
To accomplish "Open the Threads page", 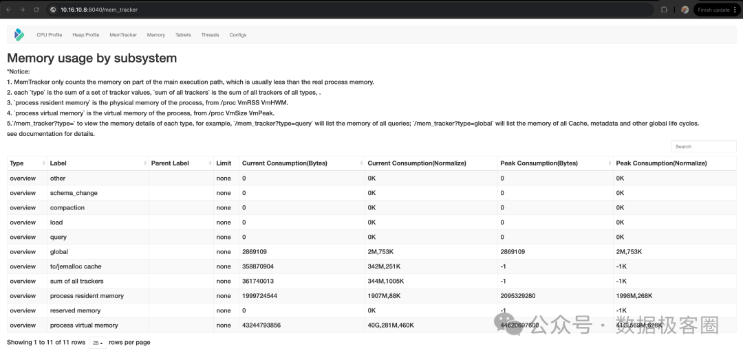I will point(210,35).
